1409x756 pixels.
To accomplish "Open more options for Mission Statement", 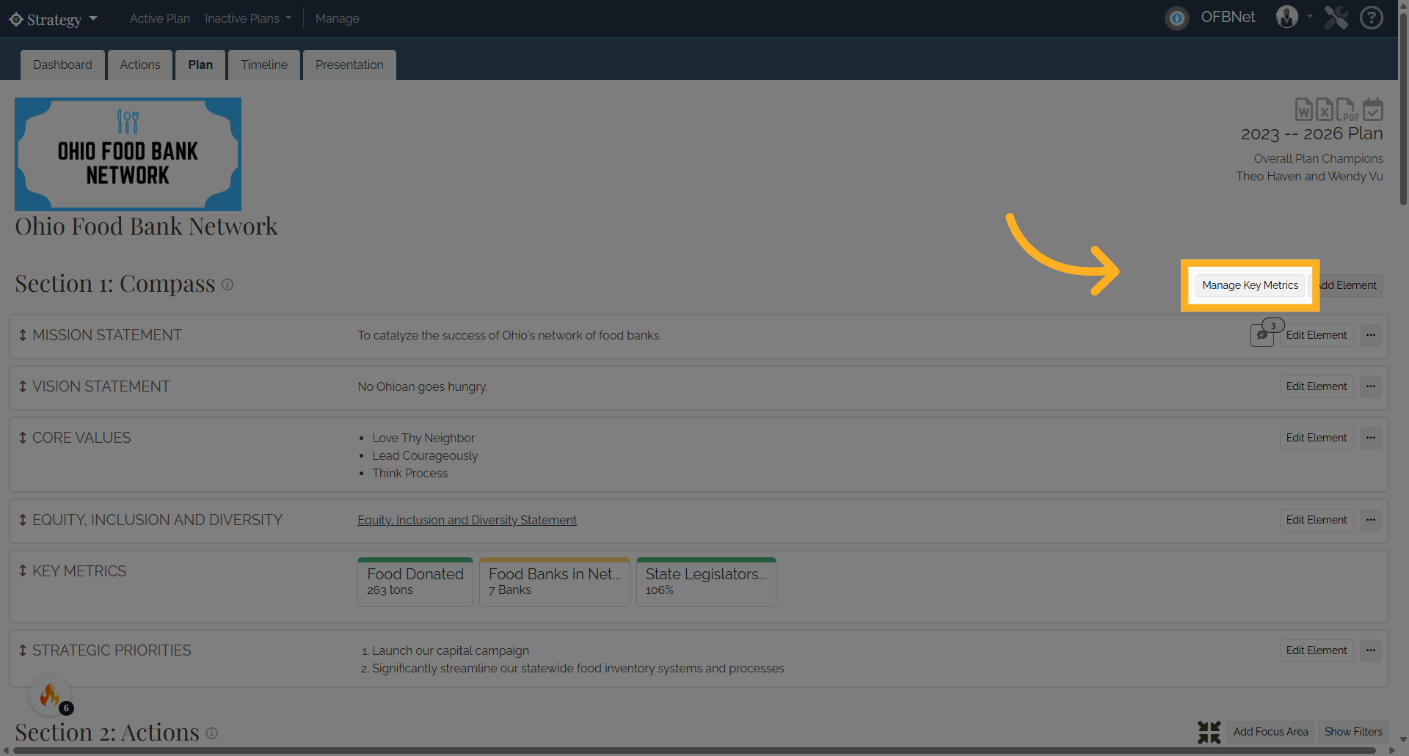I will [1371, 335].
